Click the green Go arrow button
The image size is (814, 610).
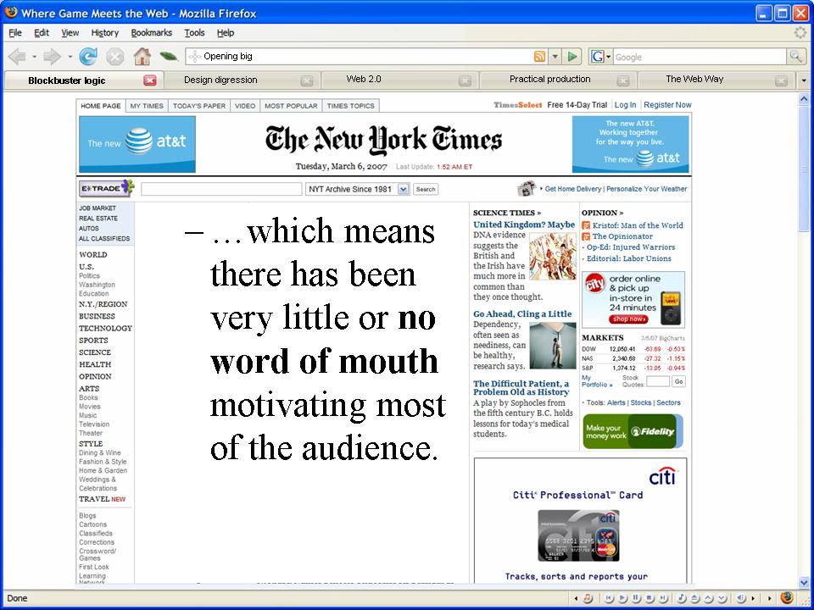click(572, 57)
